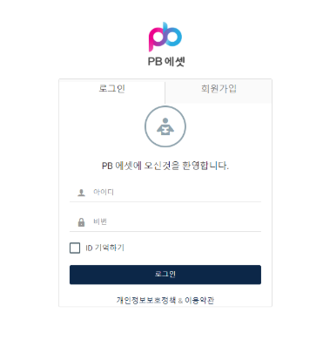323x340 pixels.
Task: Click the ID 기억하기 label text
Action: 104,248
